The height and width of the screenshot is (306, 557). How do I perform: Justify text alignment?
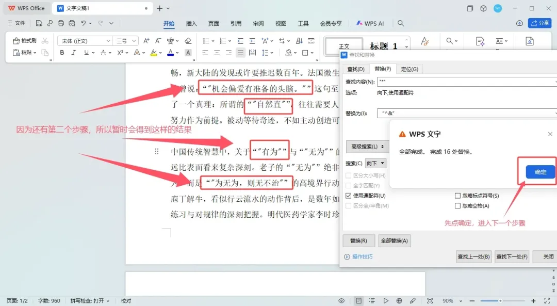click(x=240, y=53)
